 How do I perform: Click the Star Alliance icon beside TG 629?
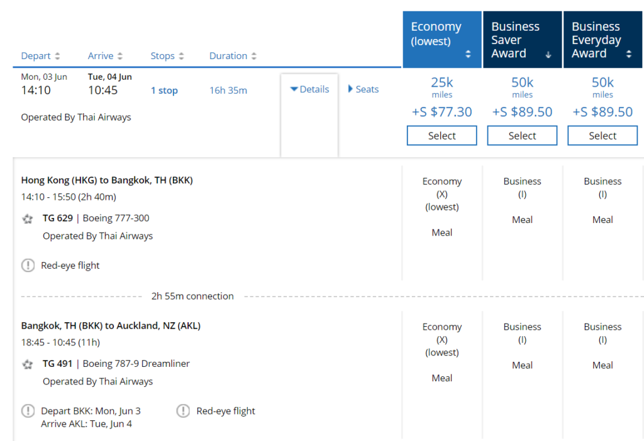(x=28, y=219)
